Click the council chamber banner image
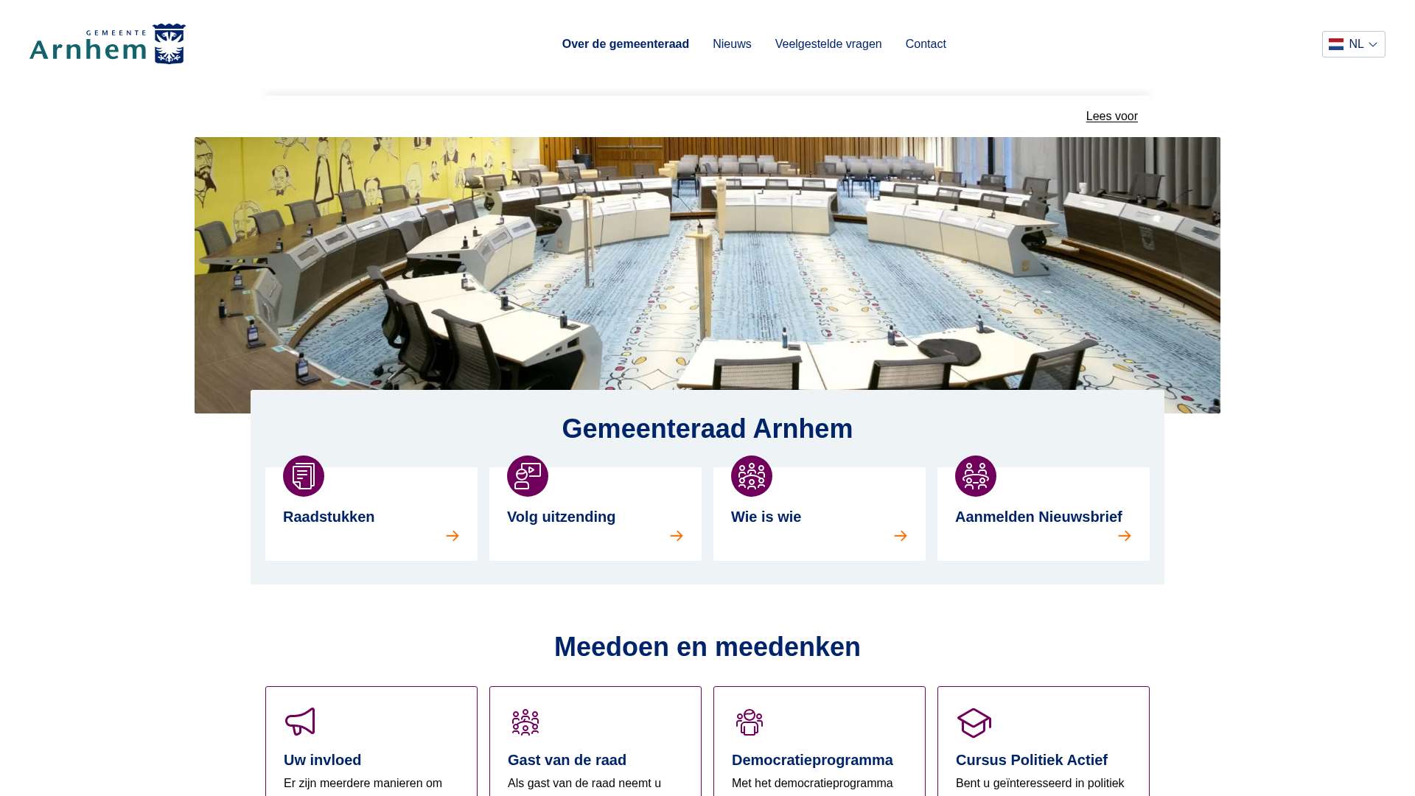This screenshot has width=1415, height=796. pyautogui.click(x=707, y=258)
